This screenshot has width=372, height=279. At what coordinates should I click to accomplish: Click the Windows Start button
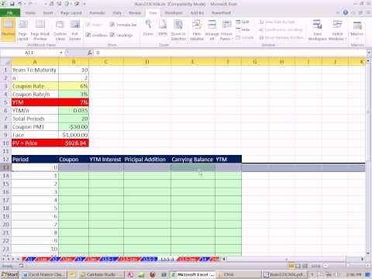tap(9, 274)
